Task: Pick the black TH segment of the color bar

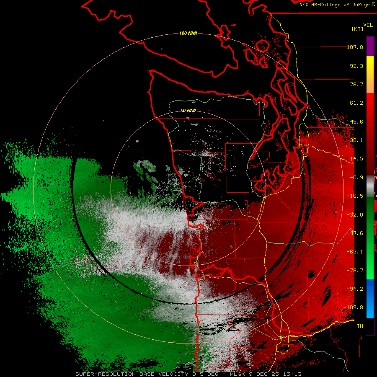Action: click(370, 326)
